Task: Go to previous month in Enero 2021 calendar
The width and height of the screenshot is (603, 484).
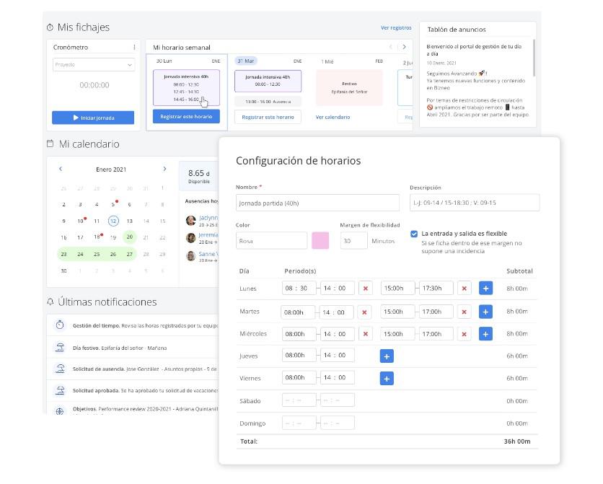Action: click(x=61, y=170)
